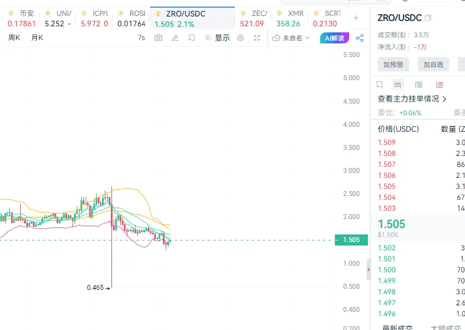Select the 1.507 ask price row
The width and height of the screenshot is (465, 330).
[418, 164]
